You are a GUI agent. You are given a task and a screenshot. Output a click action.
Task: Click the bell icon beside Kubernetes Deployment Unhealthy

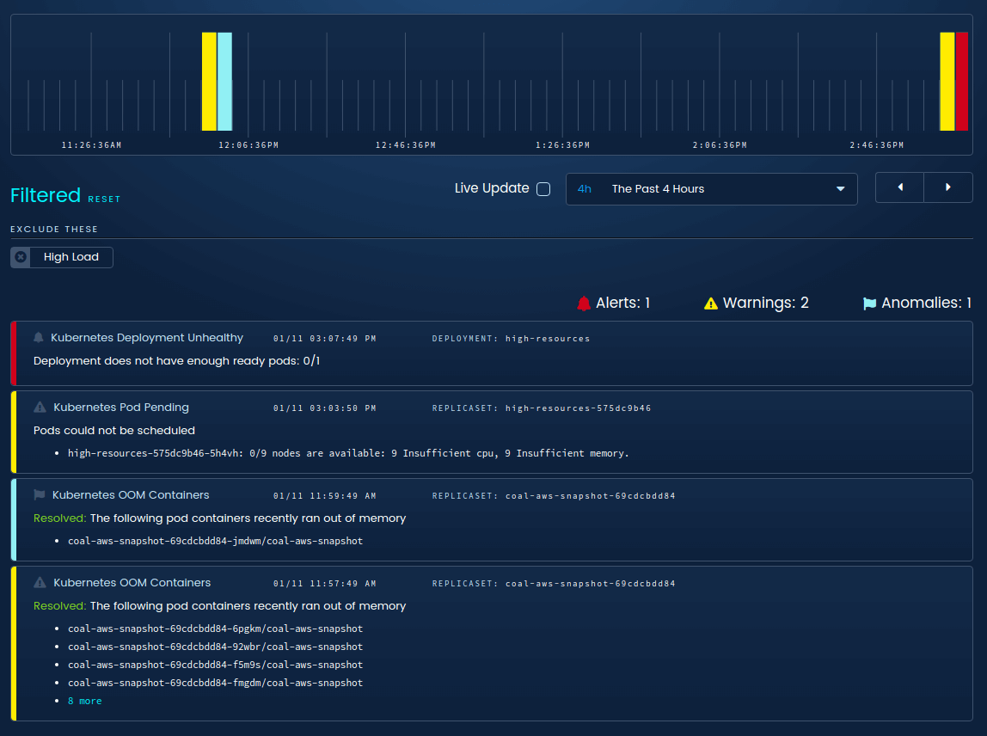click(x=36, y=337)
